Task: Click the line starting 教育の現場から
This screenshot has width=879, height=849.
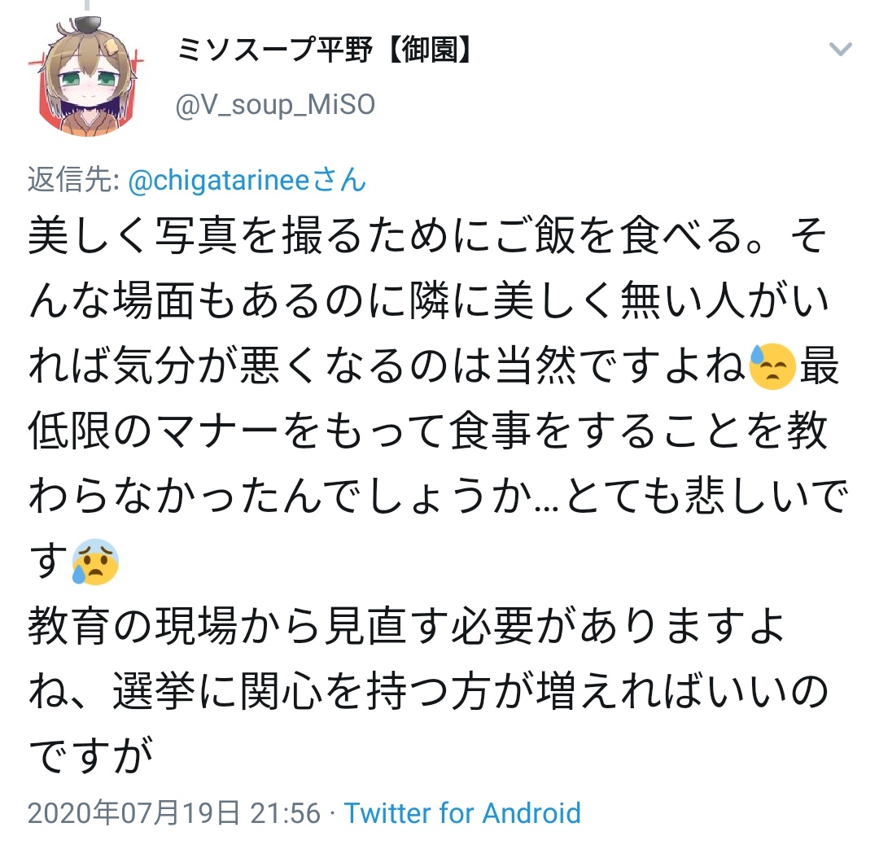Action: coord(406,627)
